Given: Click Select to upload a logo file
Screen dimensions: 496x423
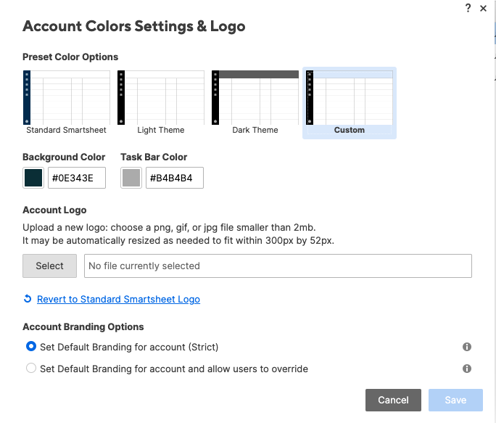Looking at the screenshot, I should [49, 266].
